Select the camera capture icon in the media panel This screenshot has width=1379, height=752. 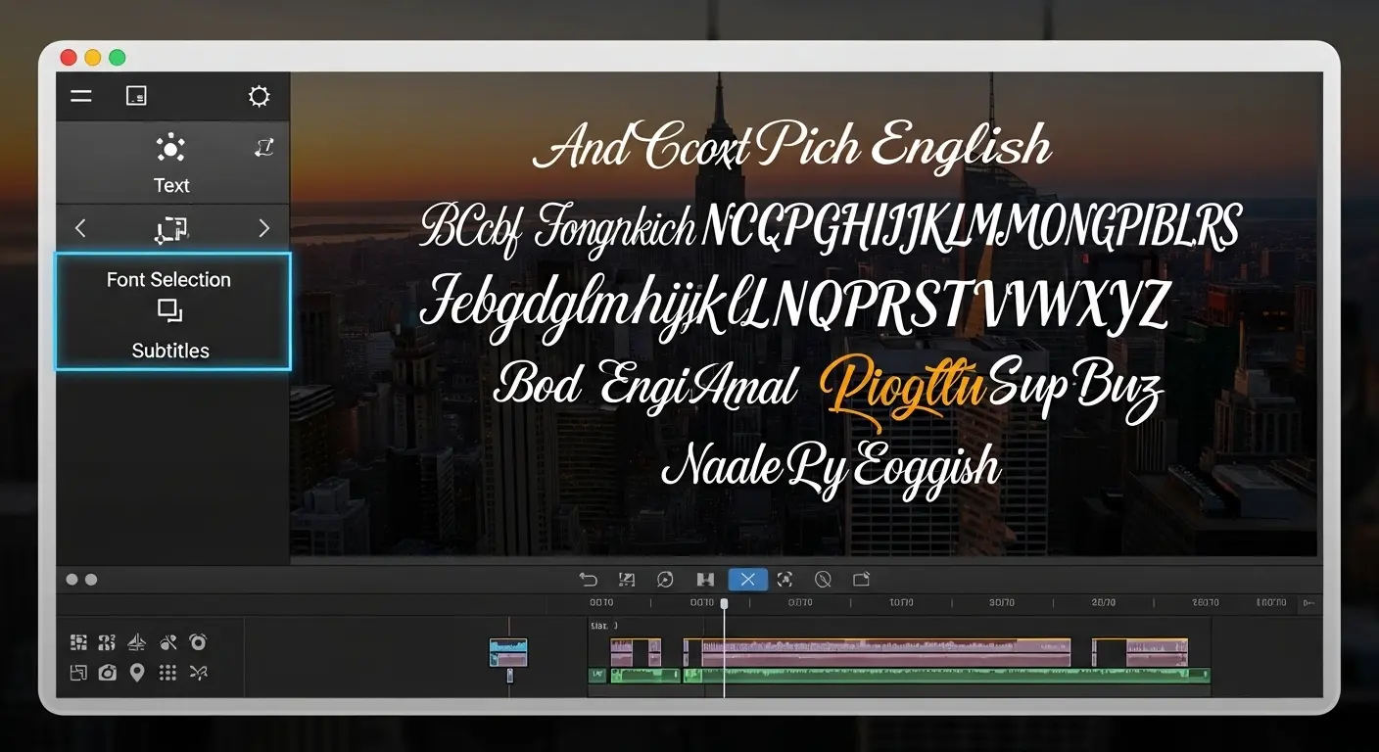(x=107, y=674)
